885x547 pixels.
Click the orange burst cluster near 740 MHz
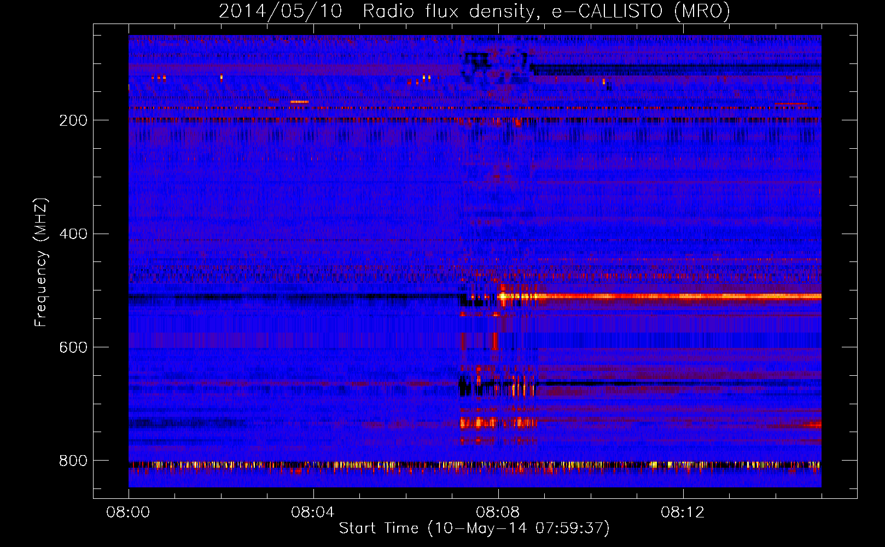coord(499,422)
